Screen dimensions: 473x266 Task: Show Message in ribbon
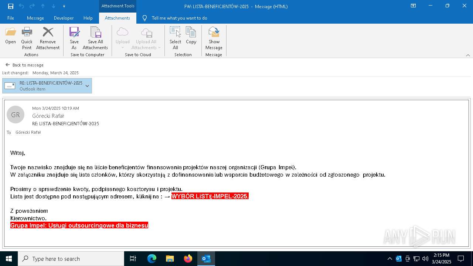tap(214, 38)
